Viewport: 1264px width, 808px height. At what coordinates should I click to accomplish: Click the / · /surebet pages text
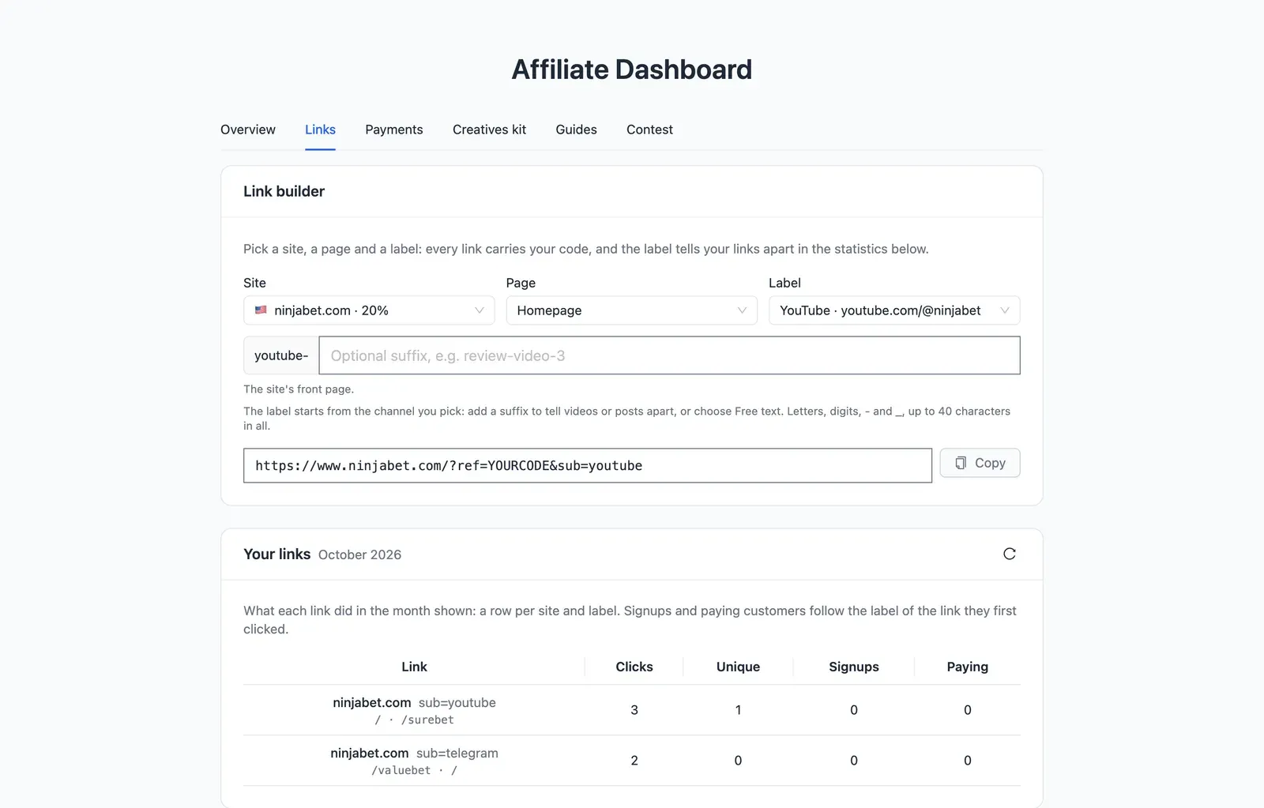[414, 720]
